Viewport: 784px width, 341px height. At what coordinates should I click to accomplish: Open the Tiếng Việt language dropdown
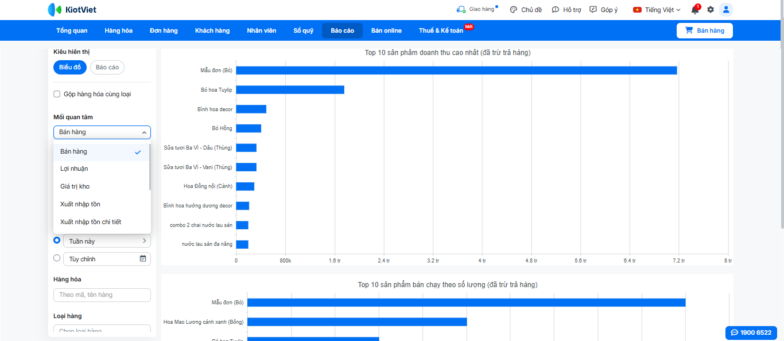(657, 10)
